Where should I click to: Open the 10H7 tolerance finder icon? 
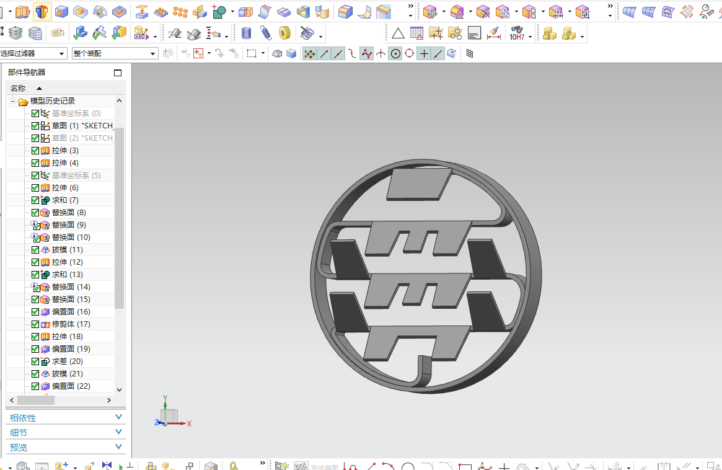pyautogui.click(x=517, y=33)
